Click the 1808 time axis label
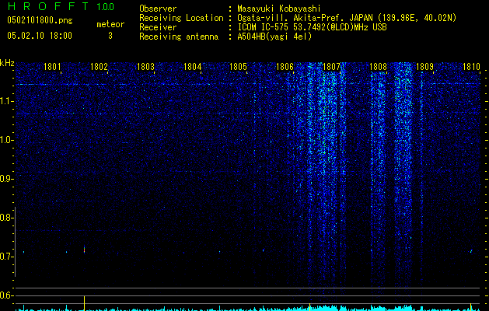 379,66
